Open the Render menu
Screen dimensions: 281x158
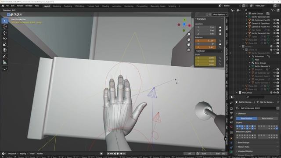click(x=20, y=6)
